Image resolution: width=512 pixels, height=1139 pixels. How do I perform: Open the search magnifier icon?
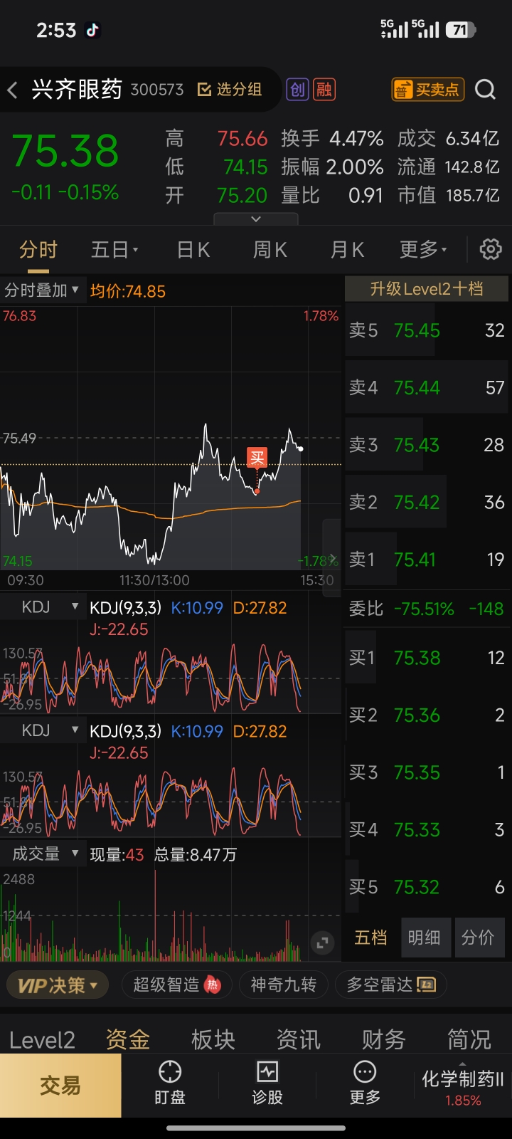pos(486,90)
